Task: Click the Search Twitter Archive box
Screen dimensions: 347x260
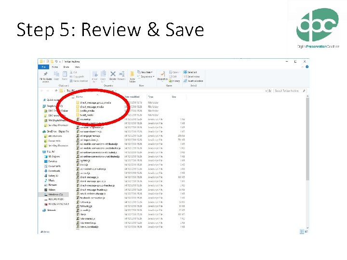Action: 290,91
